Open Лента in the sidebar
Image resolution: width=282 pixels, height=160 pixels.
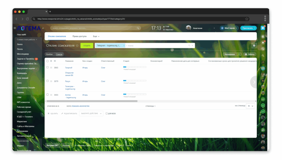pos(20,44)
